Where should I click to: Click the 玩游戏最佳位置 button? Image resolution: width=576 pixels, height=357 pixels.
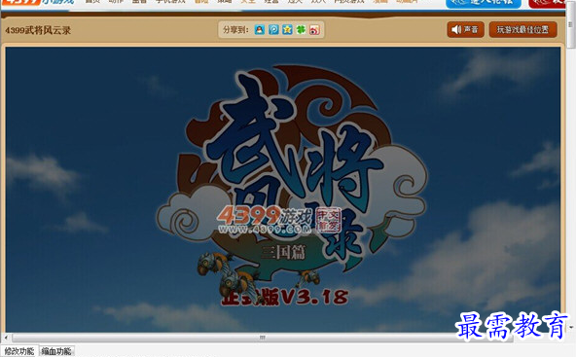coord(523,29)
